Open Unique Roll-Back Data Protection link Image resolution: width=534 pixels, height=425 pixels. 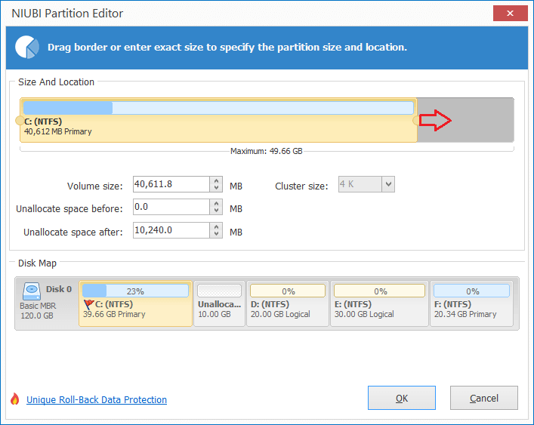(x=97, y=399)
